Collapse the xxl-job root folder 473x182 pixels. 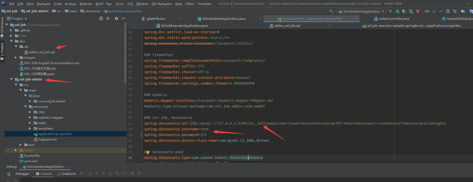7,25
